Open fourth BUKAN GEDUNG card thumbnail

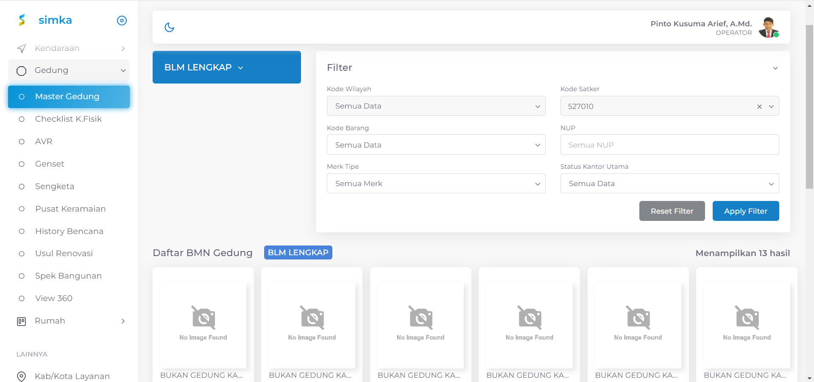click(x=530, y=325)
